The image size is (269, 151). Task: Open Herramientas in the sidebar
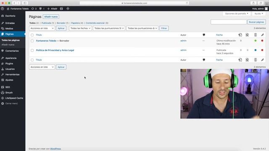(13, 74)
